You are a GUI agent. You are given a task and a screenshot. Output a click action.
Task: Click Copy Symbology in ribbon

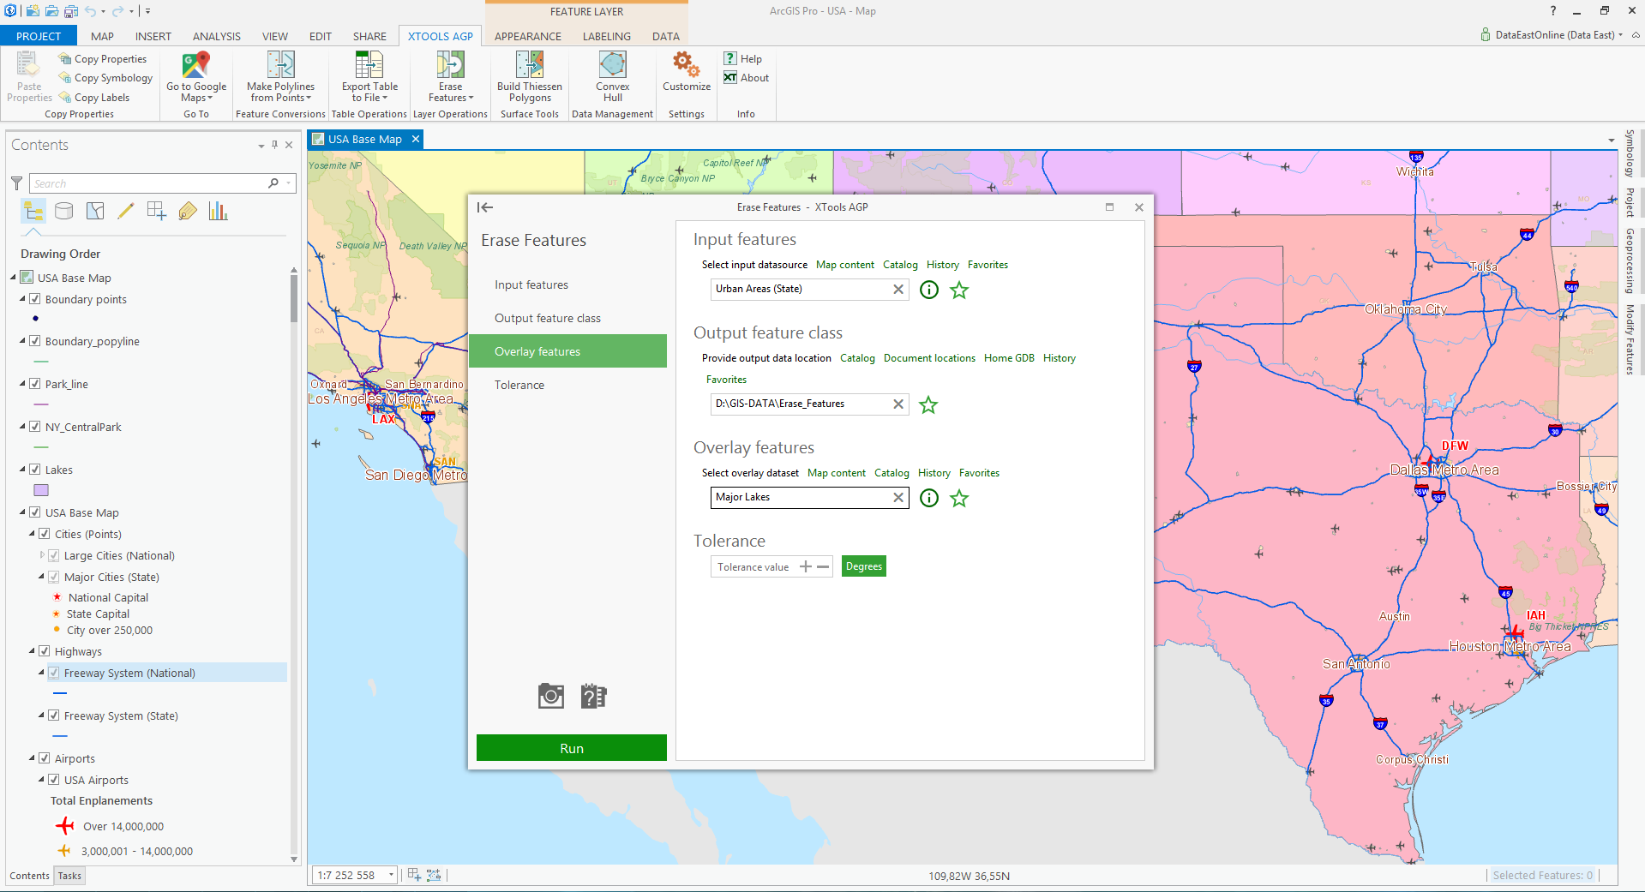[105, 78]
